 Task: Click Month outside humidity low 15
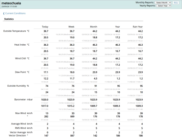(x=96, y=92)
